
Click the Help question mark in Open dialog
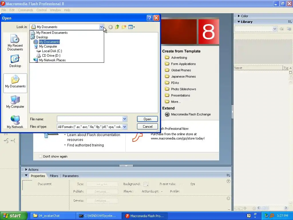[150, 18]
